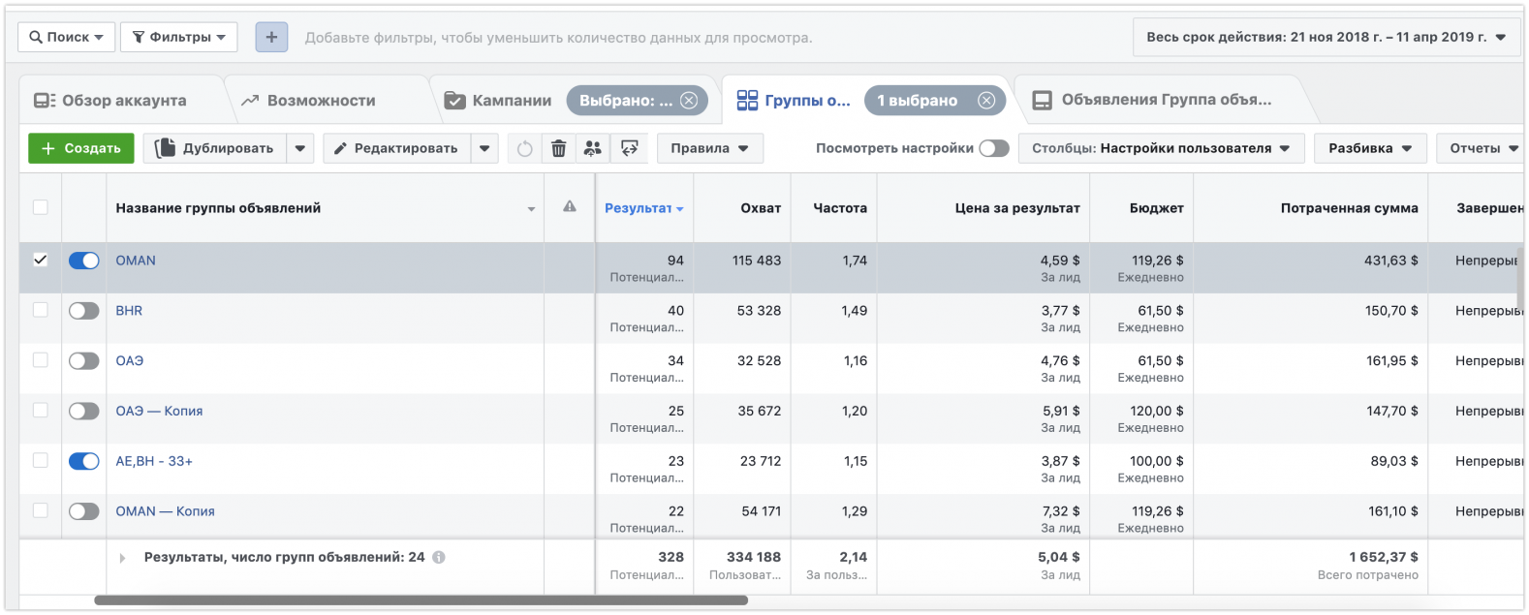Open the BHR ad set link

coord(129,311)
